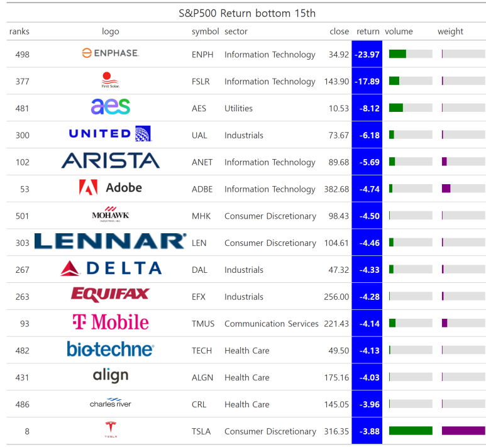486x447 pixels.
Task: Click the bio-techne logo
Action: pyautogui.click(x=111, y=349)
